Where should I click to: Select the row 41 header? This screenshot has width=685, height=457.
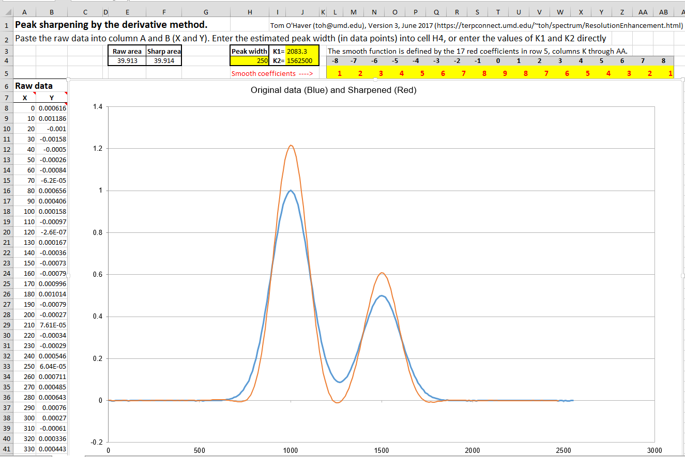pyautogui.click(x=6, y=449)
